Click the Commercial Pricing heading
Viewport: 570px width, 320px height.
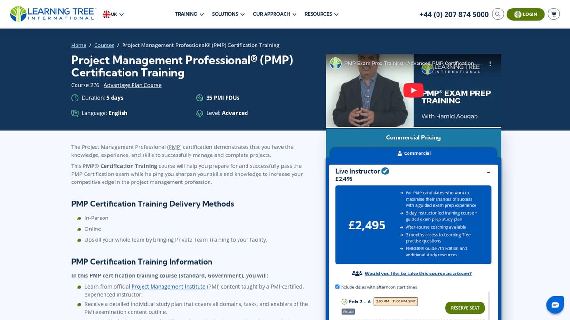(x=413, y=137)
